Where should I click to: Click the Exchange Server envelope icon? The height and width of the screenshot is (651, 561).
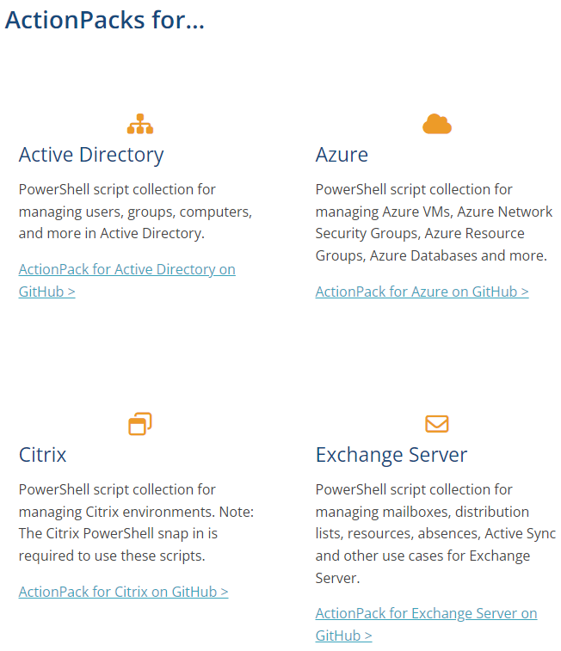(437, 423)
